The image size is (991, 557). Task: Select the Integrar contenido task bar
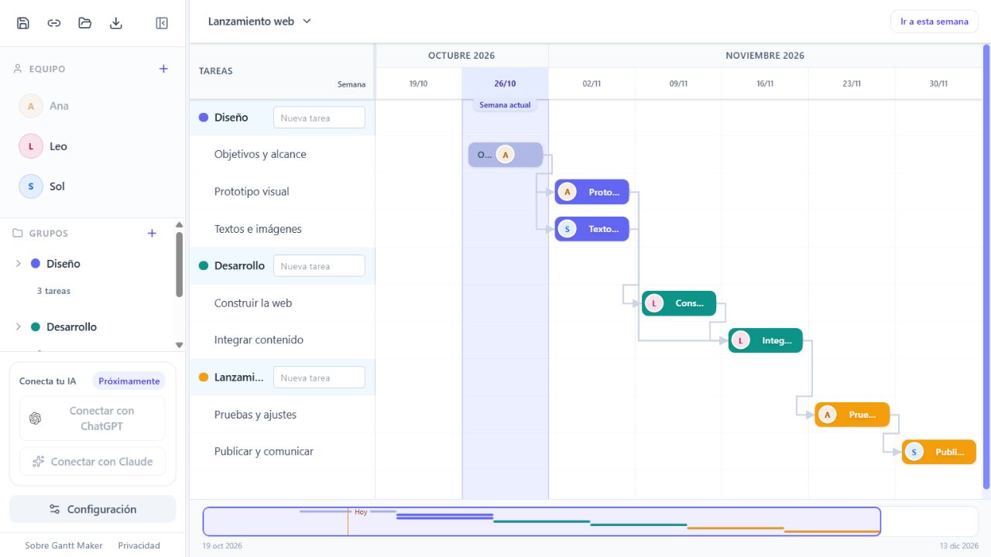pos(766,340)
